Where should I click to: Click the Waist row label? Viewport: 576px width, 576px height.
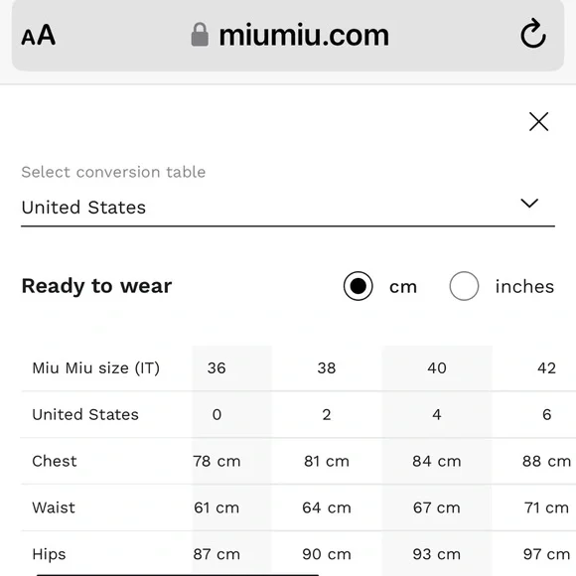54,507
